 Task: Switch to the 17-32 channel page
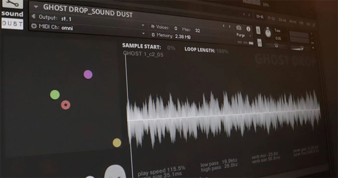[271, 19]
